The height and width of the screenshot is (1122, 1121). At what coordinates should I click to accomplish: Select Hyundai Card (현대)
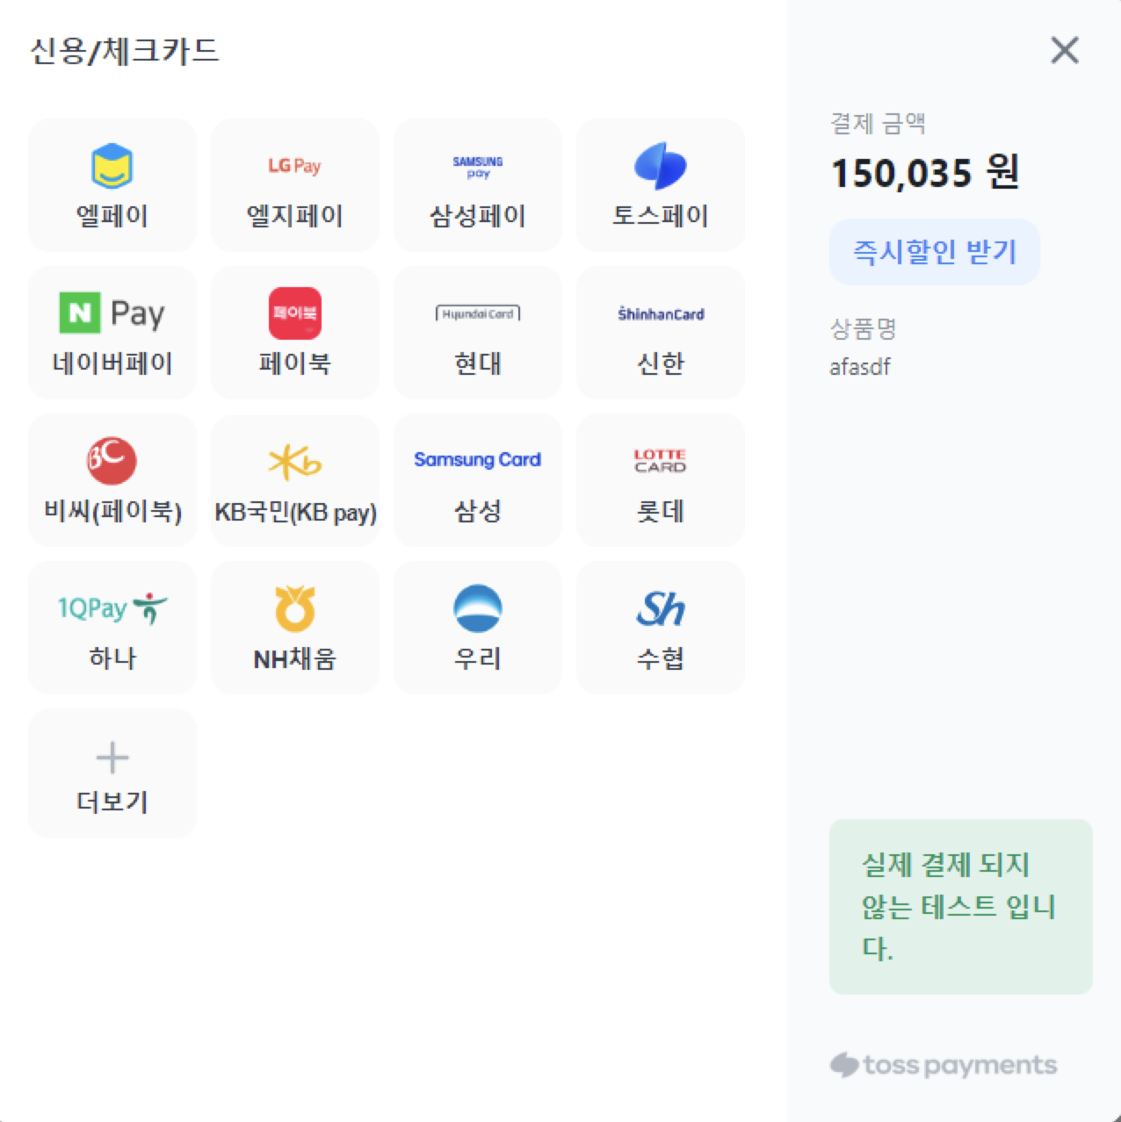(x=478, y=333)
